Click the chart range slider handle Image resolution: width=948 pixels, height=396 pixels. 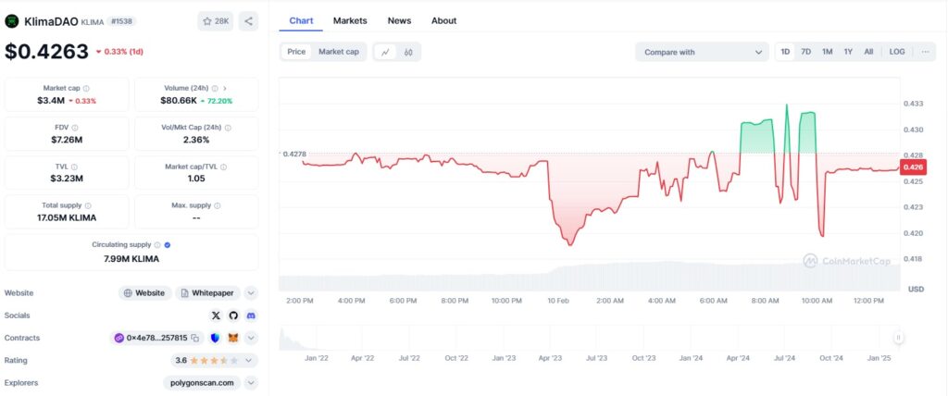(x=898, y=338)
